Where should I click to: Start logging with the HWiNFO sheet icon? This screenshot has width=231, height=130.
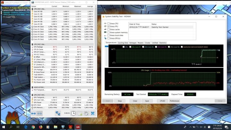coord(80,113)
